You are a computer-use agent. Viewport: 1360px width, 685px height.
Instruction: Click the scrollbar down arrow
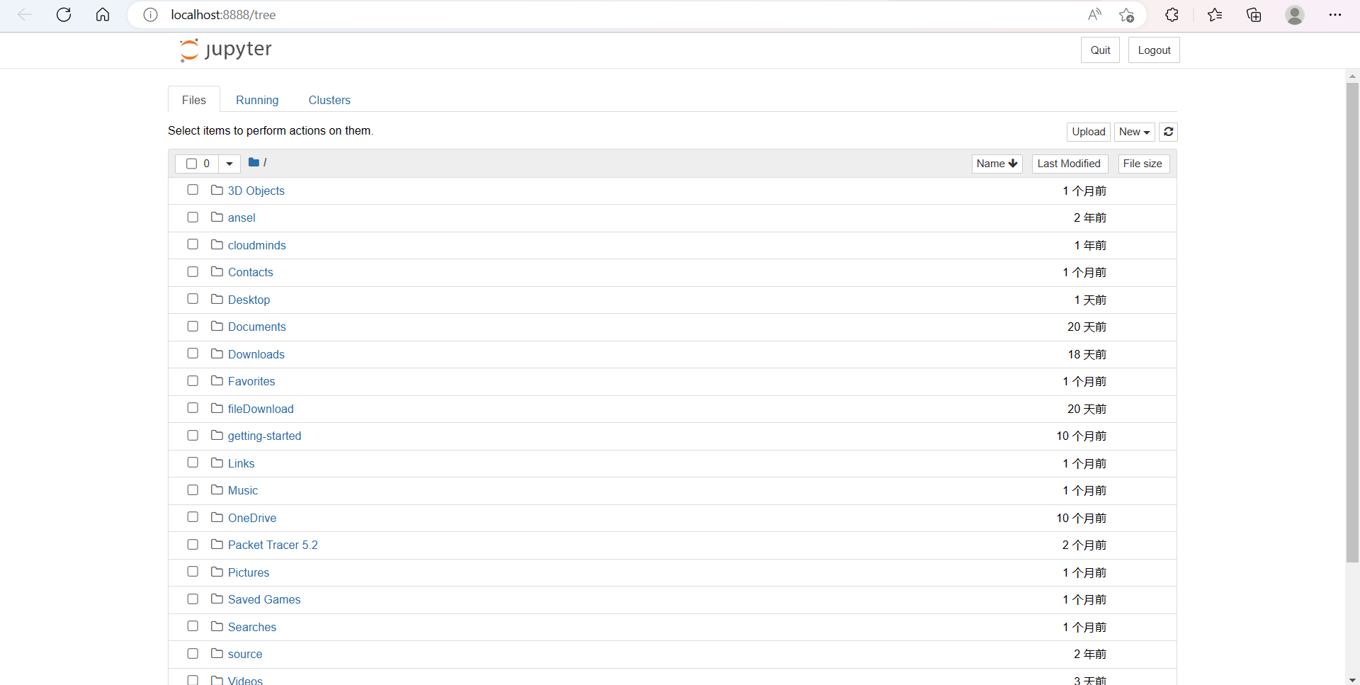1352,679
